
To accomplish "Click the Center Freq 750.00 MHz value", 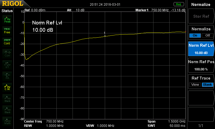I will (55, 121).
